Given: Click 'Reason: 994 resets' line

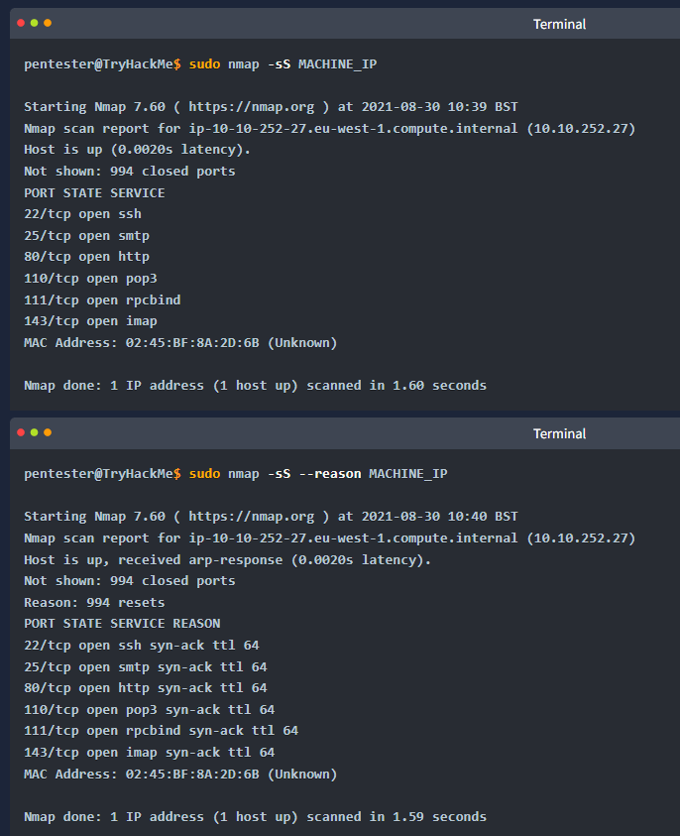Looking at the screenshot, I should point(94,603).
